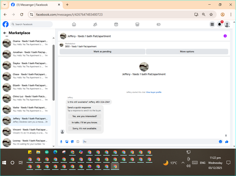
Task: Open the Windows notification center
Action: click(228, 163)
